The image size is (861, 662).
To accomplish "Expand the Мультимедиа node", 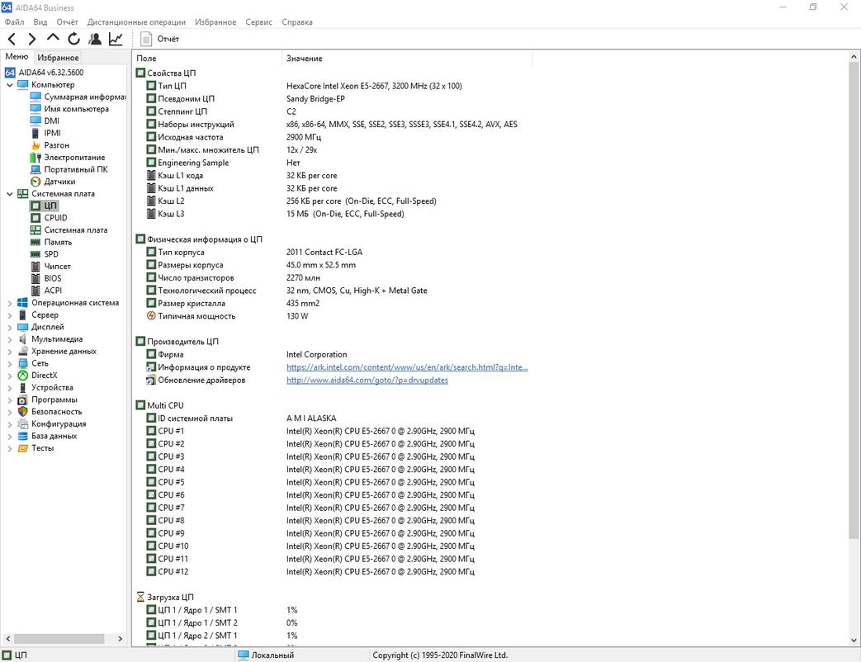I will [x=9, y=339].
